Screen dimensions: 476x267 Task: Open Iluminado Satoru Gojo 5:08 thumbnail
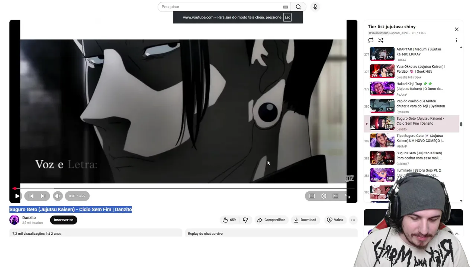point(382,175)
